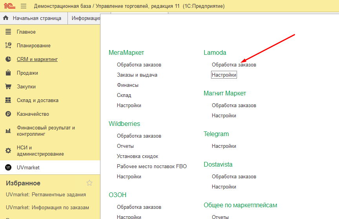Screen dimensions: 339x219
Task: Click the Избранное heading
Action: point(23,183)
